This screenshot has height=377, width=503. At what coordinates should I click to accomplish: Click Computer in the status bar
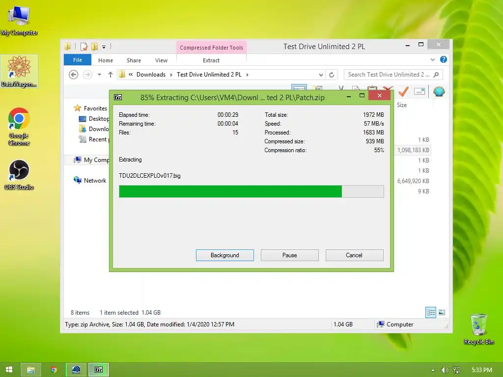(395, 324)
